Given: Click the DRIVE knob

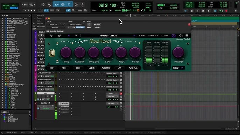Looking at the screenshot, I should 66,52.
